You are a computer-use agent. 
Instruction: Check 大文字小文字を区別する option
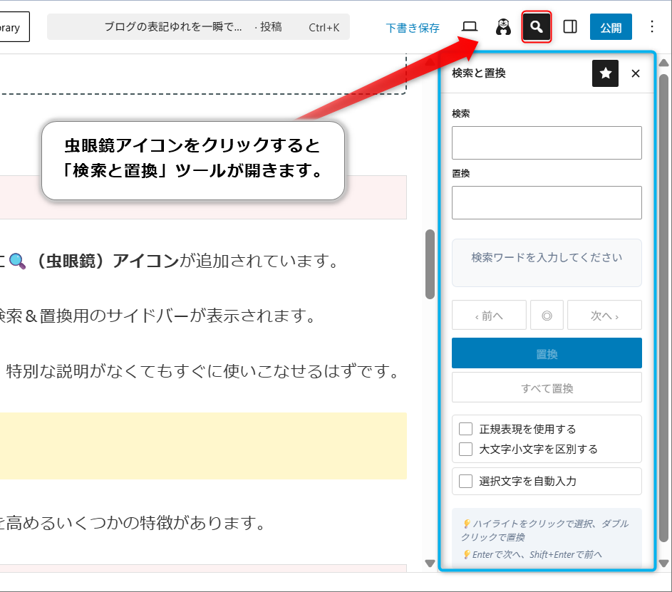click(466, 449)
